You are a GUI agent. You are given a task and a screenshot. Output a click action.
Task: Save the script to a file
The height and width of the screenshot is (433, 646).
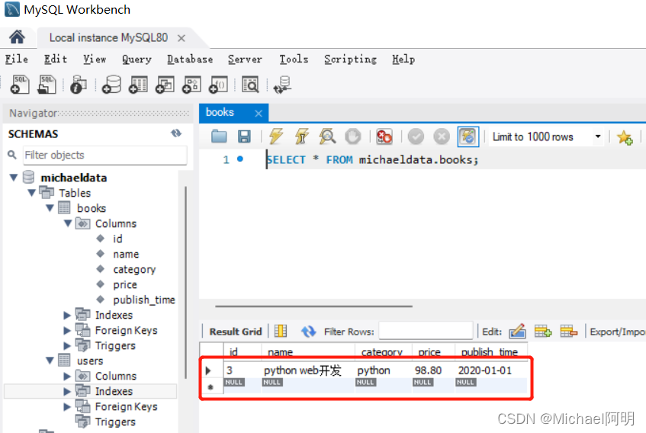point(244,136)
